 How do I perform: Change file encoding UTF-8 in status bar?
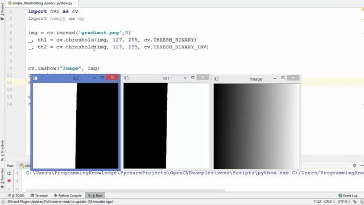(x=344, y=202)
